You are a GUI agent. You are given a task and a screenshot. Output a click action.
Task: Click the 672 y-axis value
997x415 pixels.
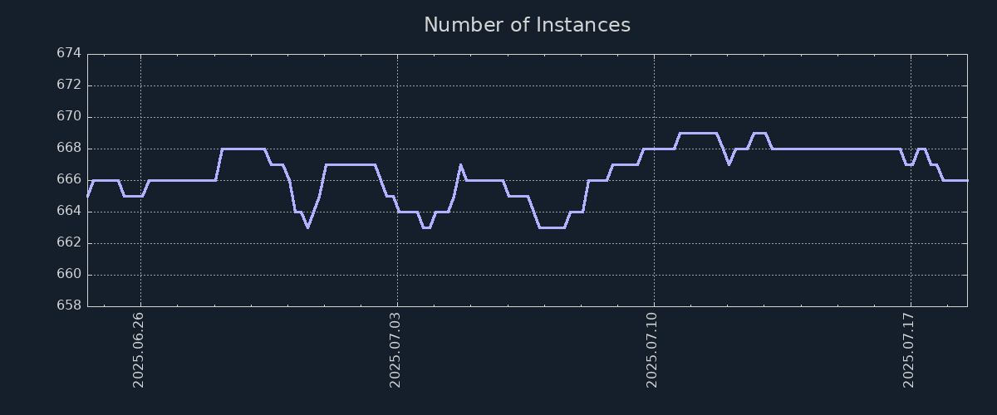coord(69,85)
